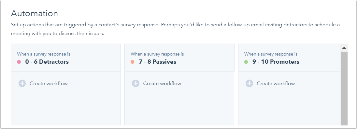
Task: Click the gray vertical scrollbar thumb
Action: pyautogui.click(x=344, y=89)
